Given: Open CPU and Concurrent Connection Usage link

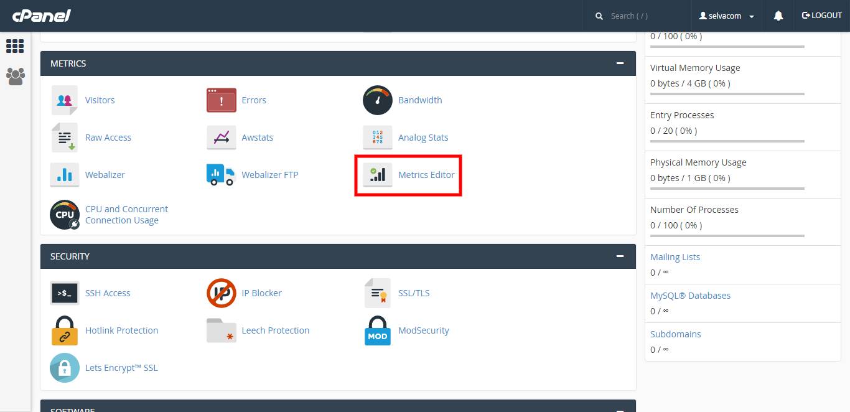Looking at the screenshot, I should pos(126,215).
